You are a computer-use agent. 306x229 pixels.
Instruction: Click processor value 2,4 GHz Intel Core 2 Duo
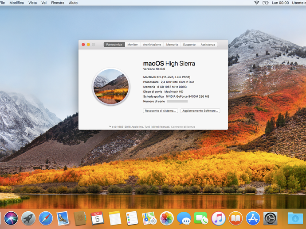pos(177,82)
